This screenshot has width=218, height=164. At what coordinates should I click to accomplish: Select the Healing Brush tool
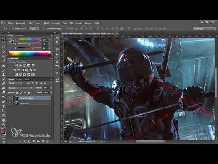(x=3, y=66)
